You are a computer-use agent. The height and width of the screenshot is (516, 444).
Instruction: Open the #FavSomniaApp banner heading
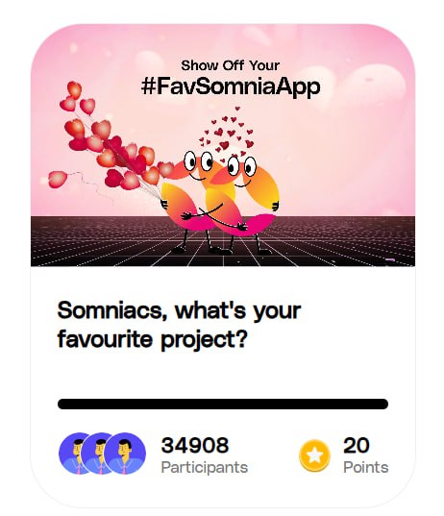[x=231, y=86]
